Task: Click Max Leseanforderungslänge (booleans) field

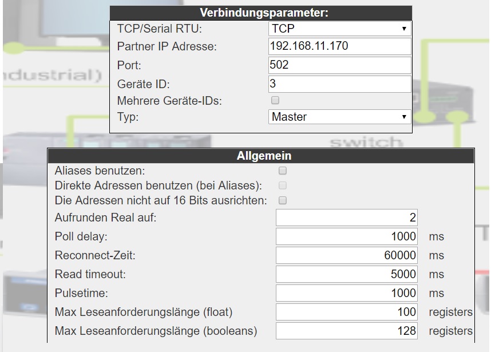Action: click(x=347, y=331)
